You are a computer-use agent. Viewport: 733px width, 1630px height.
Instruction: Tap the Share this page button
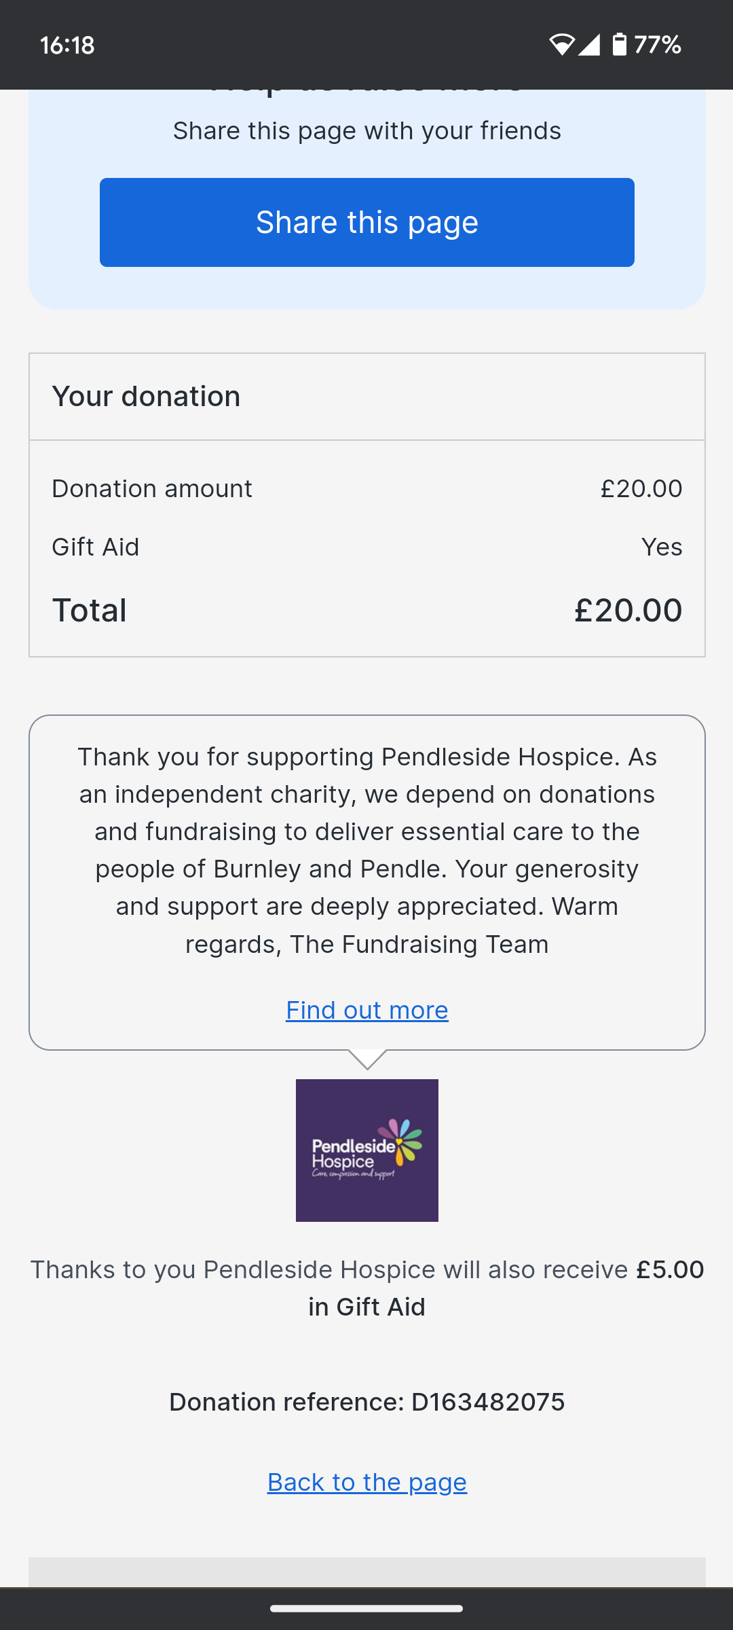(x=366, y=222)
